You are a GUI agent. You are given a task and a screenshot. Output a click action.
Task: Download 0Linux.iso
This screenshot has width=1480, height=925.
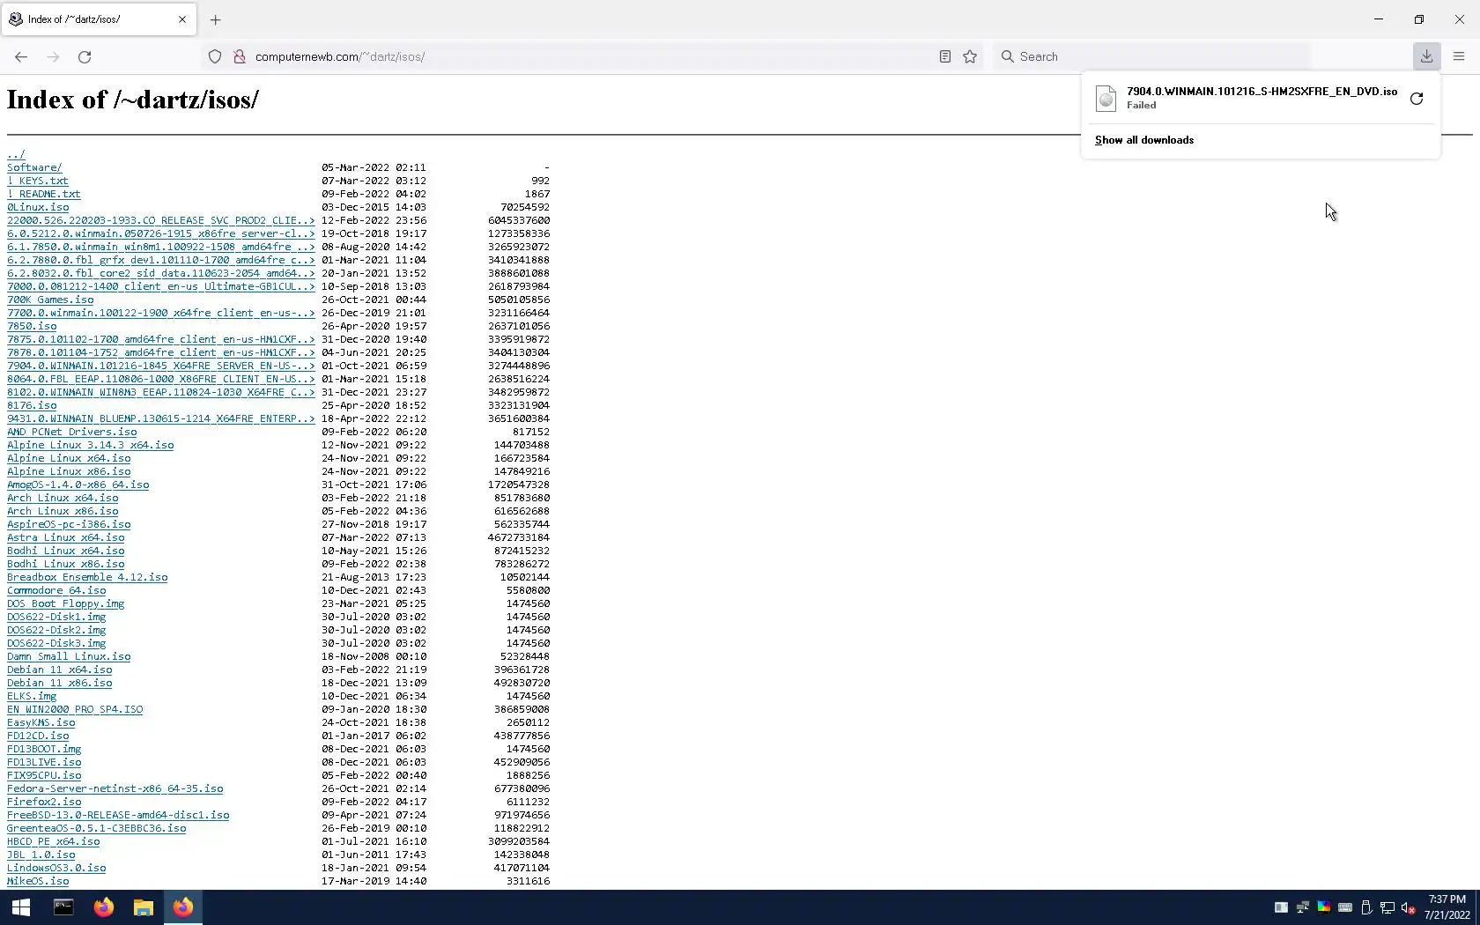[x=38, y=207]
